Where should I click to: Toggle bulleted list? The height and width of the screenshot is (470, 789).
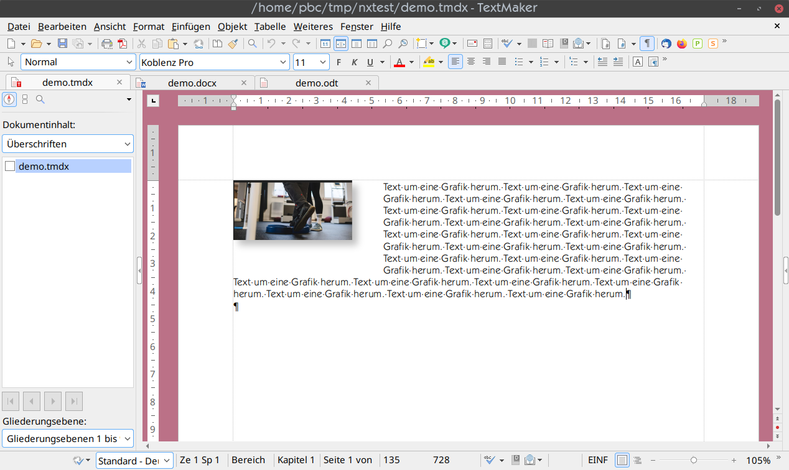(x=518, y=62)
